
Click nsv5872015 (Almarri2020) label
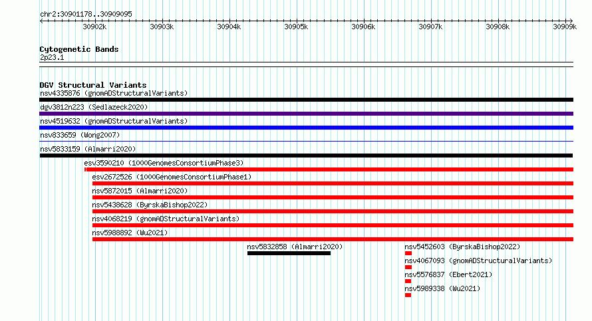click(x=140, y=191)
